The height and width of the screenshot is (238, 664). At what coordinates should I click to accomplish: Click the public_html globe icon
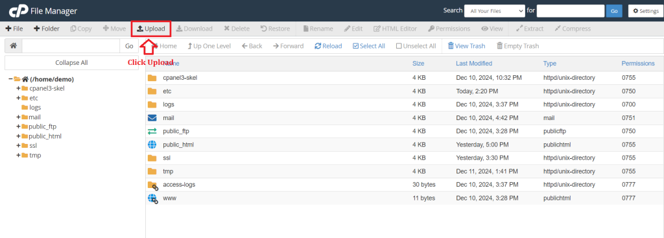[152, 145]
